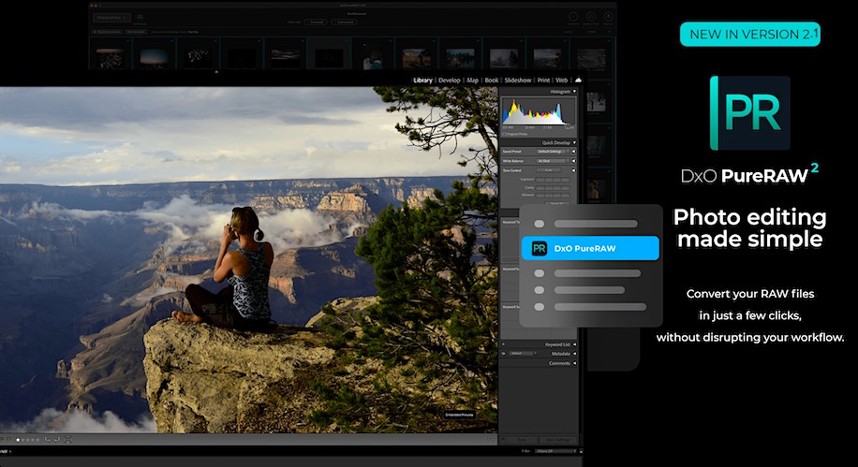Click first top-right round icon in PureRAW
This screenshot has width=858, height=467.
(x=573, y=17)
